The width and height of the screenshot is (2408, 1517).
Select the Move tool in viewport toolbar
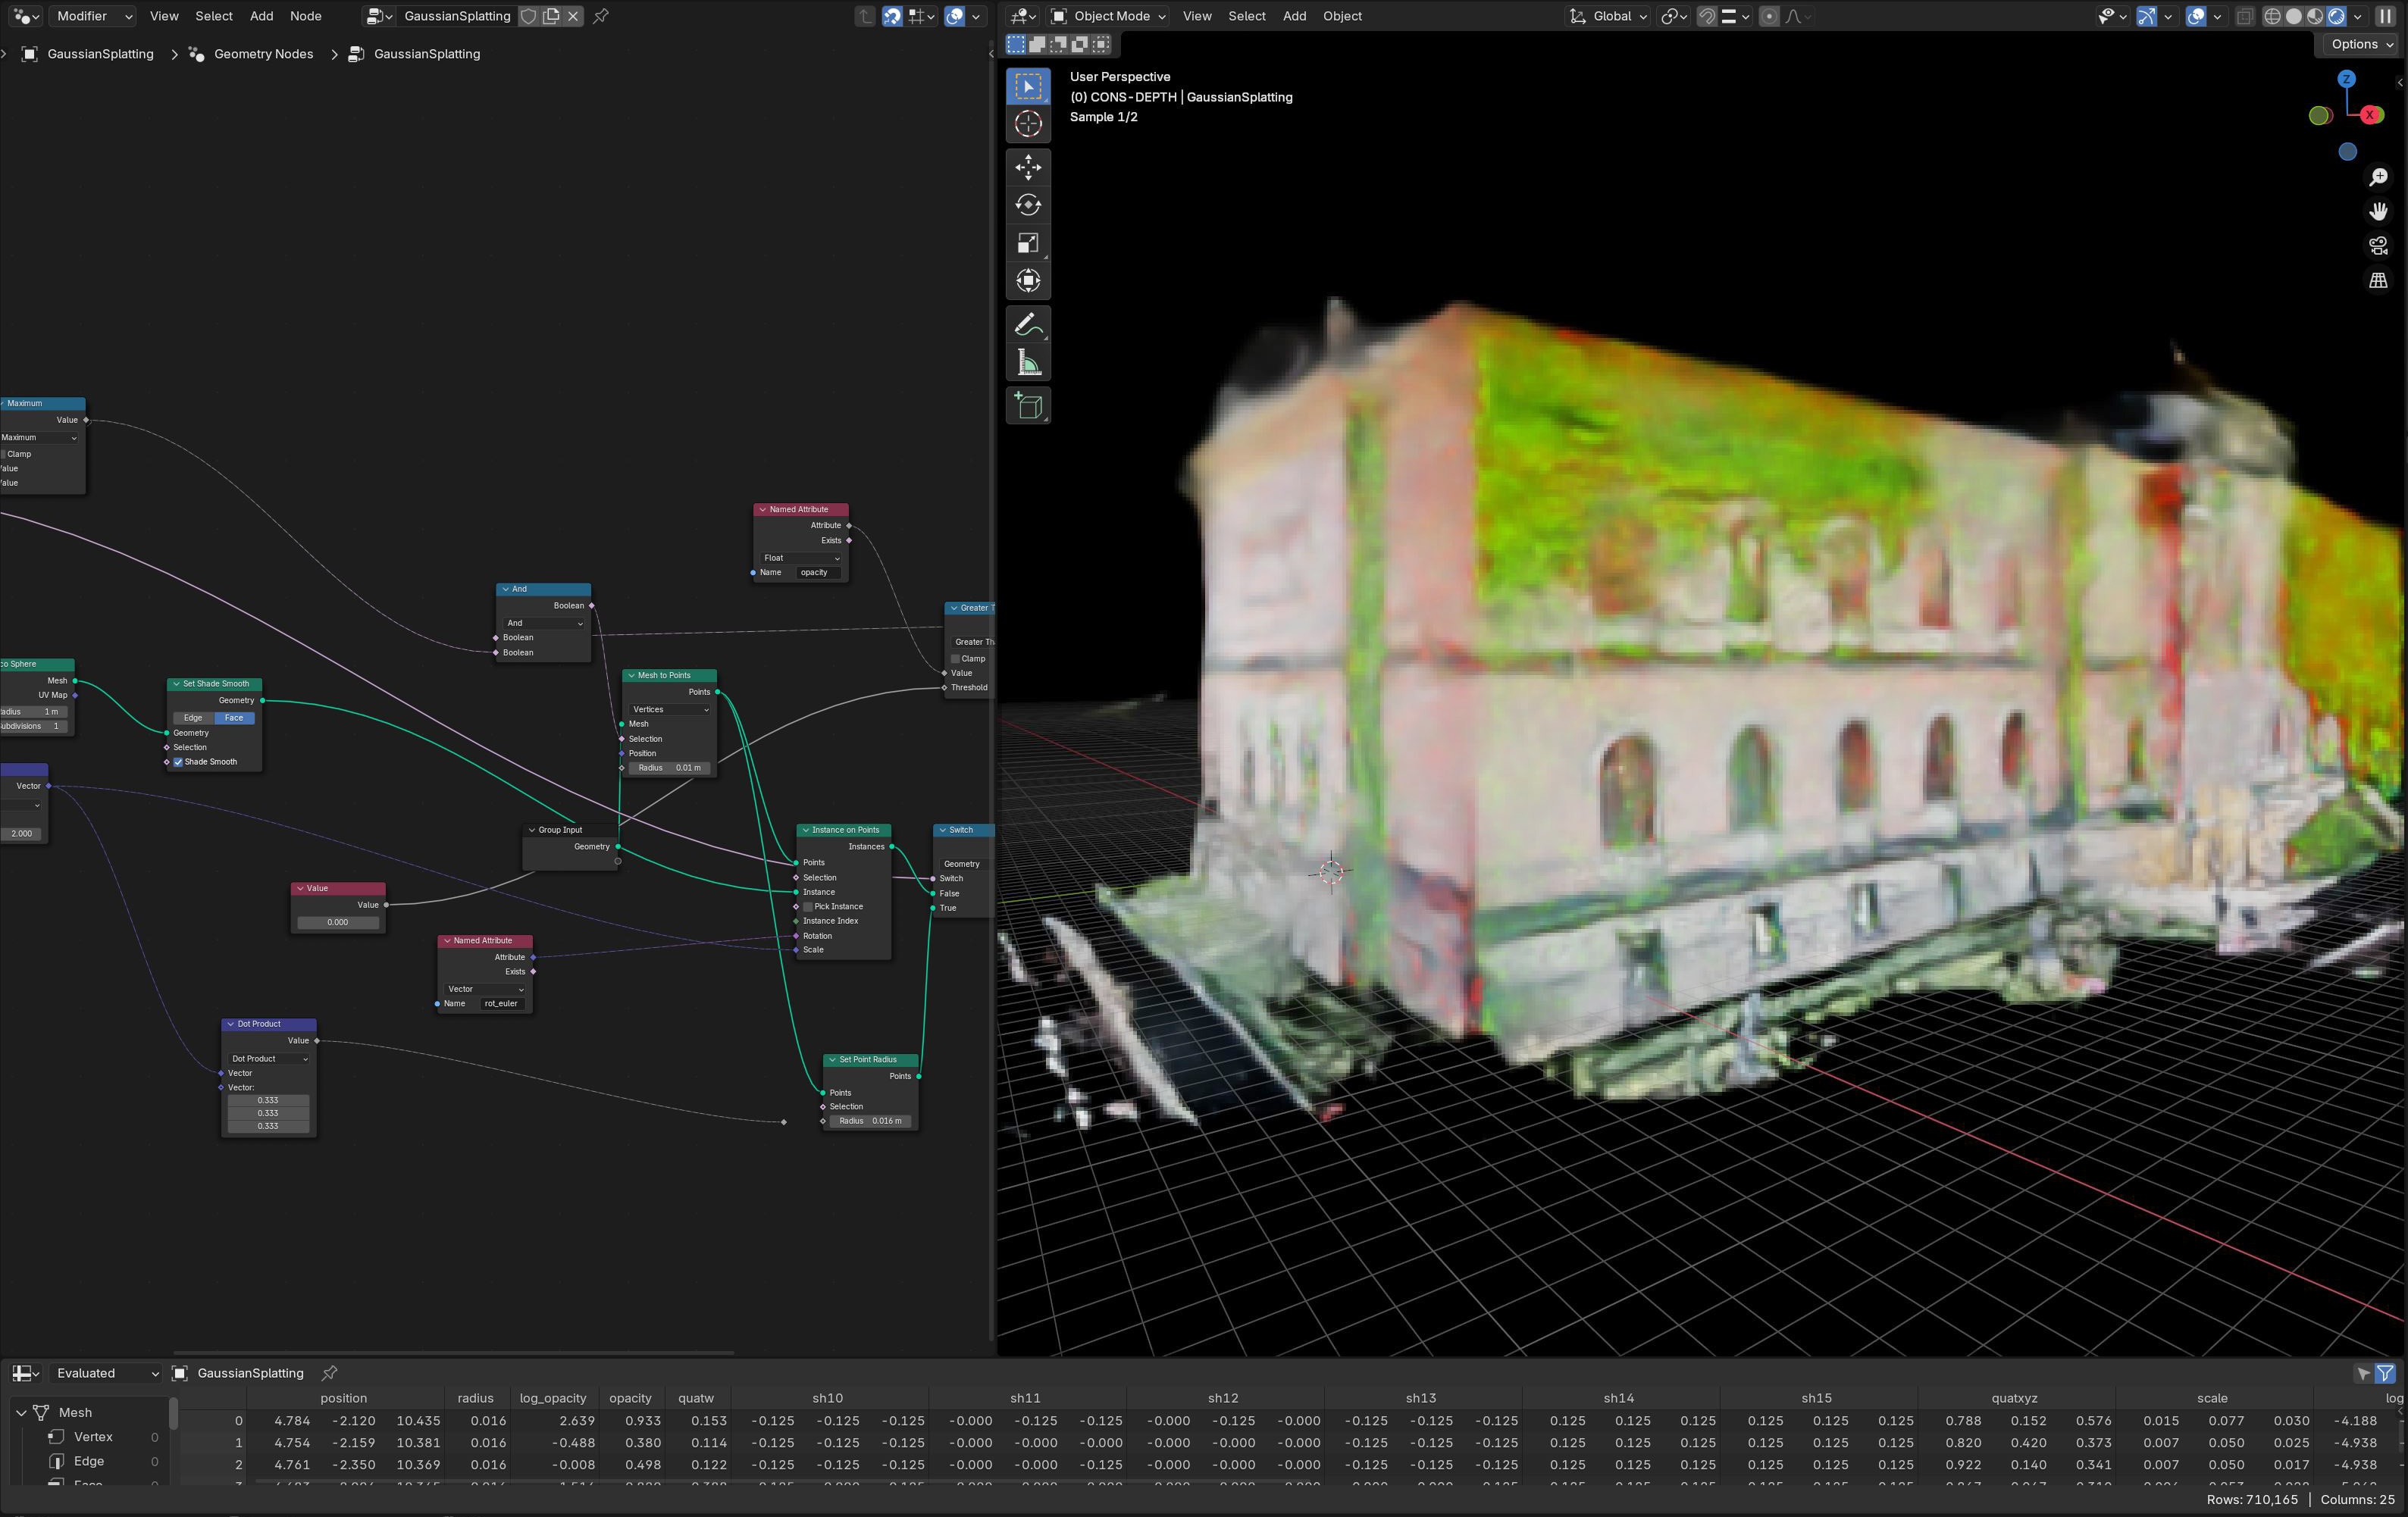(1028, 167)
